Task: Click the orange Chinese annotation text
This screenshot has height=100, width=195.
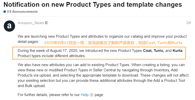Action: [113, 43]
